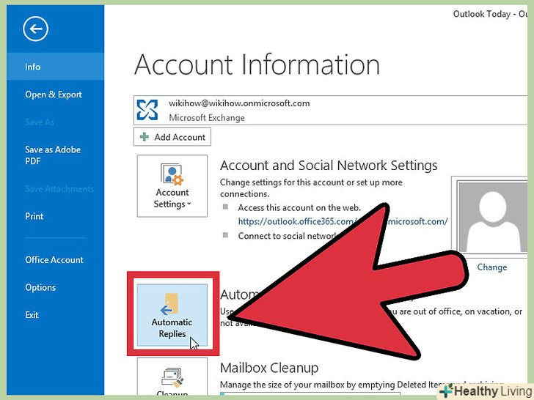534x400 pixels.
Task: Exit Outlook from the sidebar
Action: (x=32, y=315)
